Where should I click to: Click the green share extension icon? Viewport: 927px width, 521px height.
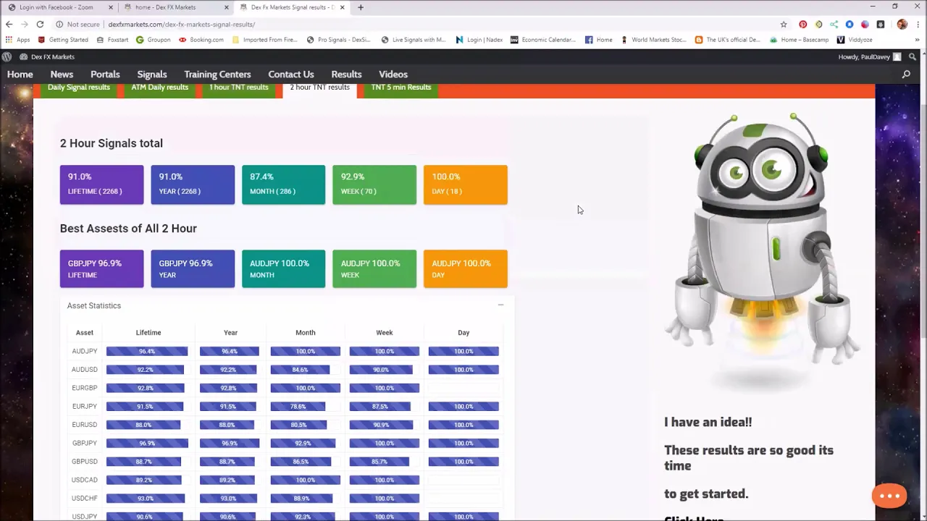834,24
